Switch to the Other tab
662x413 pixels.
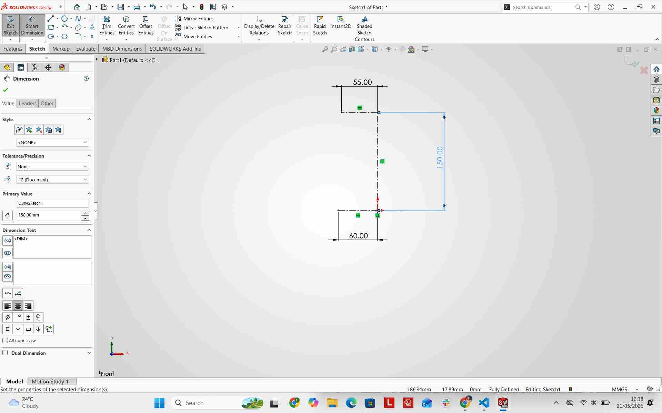[x=47, y=103]
